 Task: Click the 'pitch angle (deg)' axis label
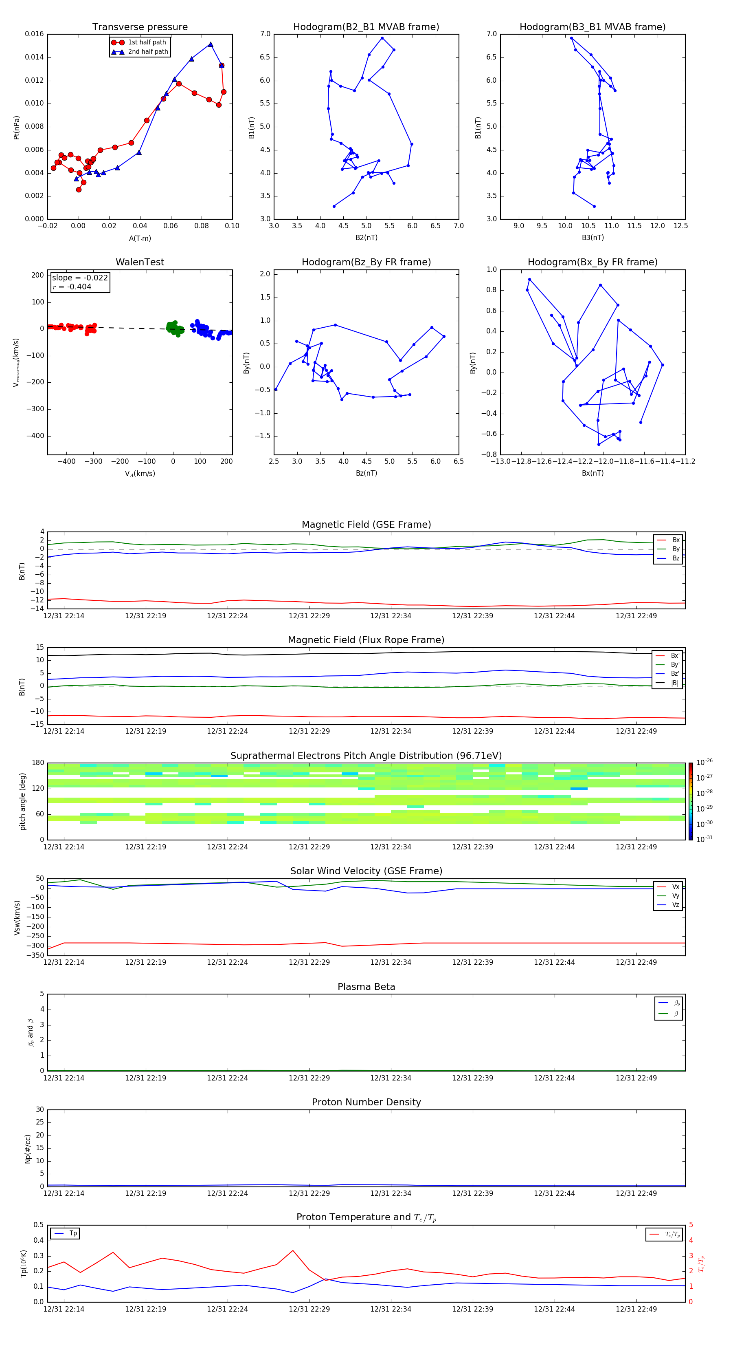click(22, 801)
